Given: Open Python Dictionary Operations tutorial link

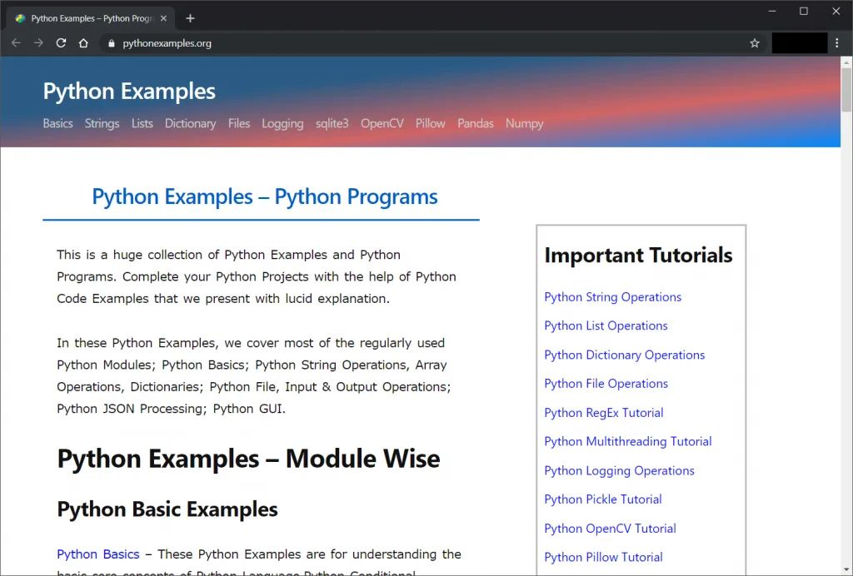Looking at the screenshot, I should (624, 355).
